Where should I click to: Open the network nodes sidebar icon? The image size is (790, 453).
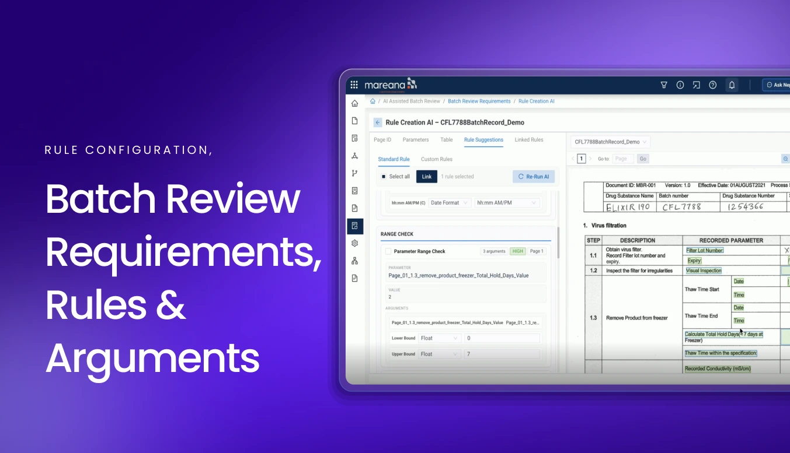click(x=354, y=156)
